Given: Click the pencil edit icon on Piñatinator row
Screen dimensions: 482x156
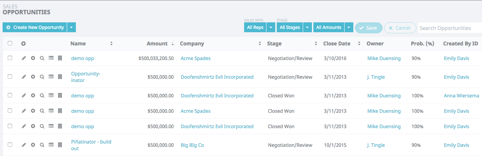Looking at the screenshot, I should (24, 145).
